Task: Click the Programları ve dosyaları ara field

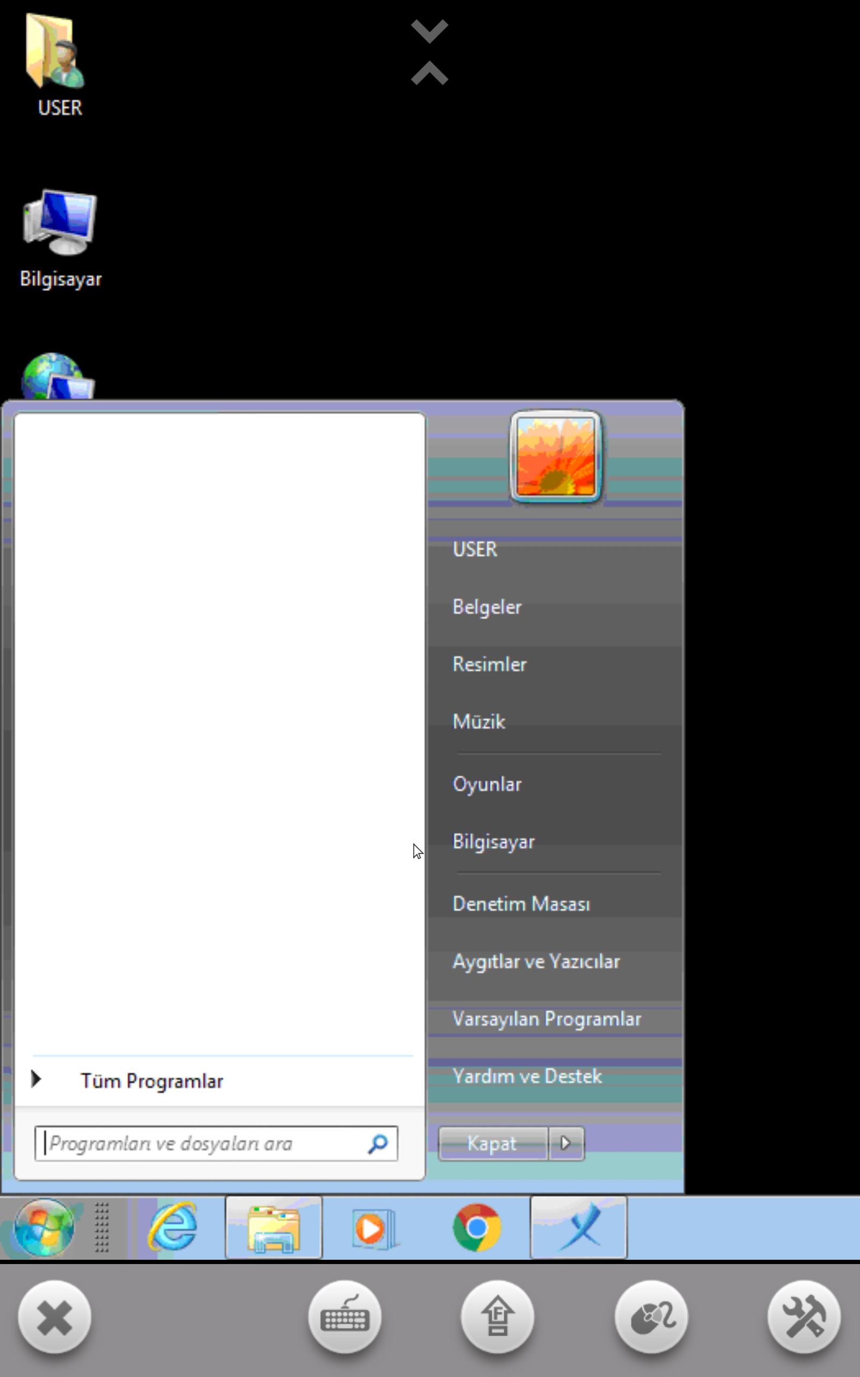Action: pyautogui.click(x=216, y=1144)
